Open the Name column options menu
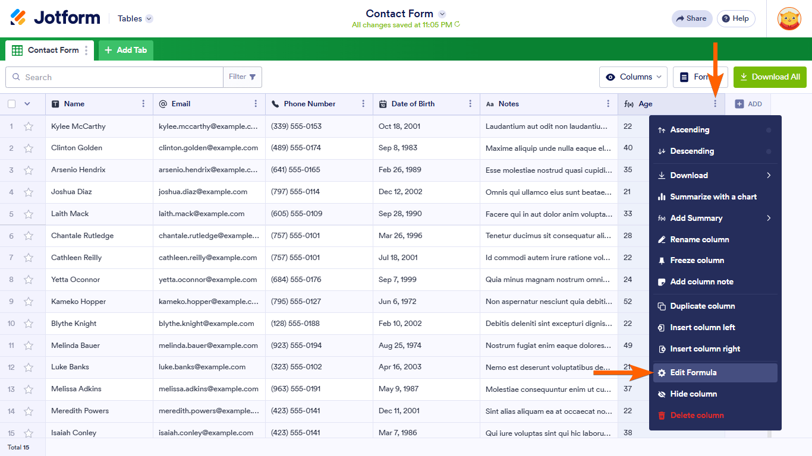The width and height of the screenshot is (812, 456). pyautogui.click(x=143, y=104)
